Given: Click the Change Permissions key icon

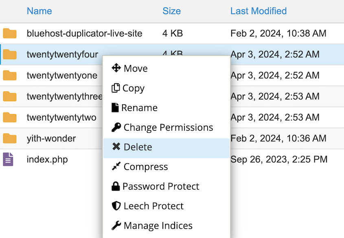Looking at the screenshot, I should (x=116, y=127).
